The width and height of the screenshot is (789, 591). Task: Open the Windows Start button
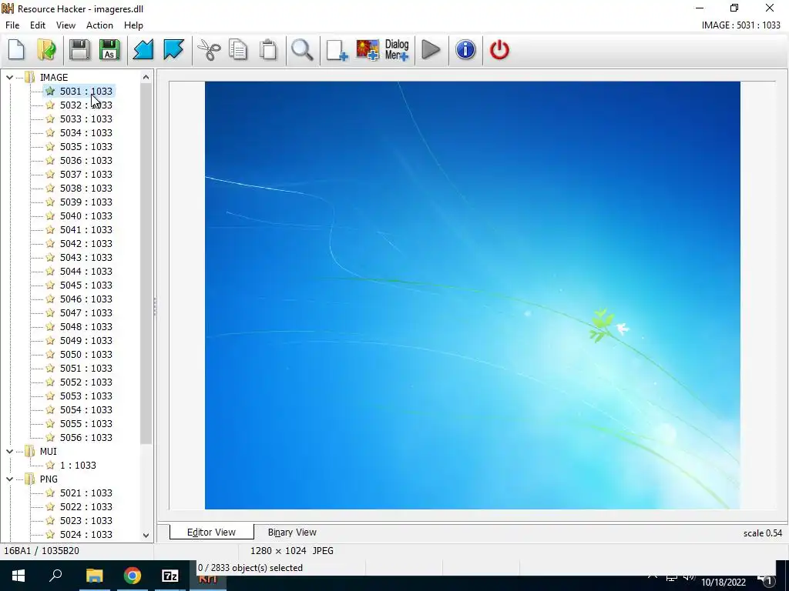click(18, 576)
